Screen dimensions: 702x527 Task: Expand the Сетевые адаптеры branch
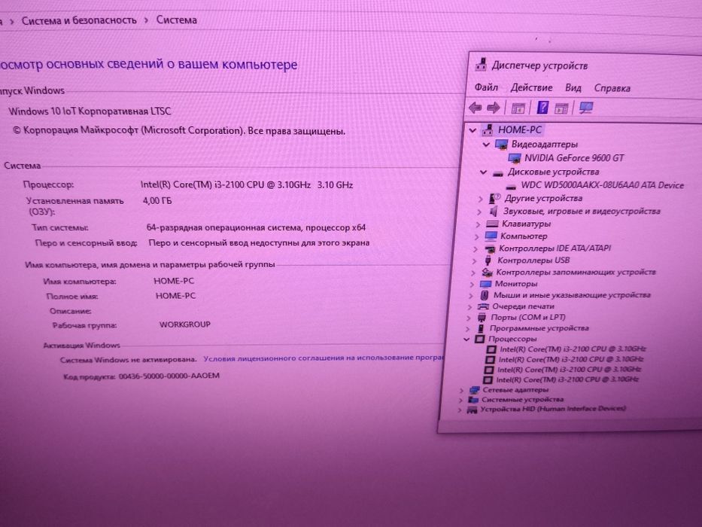click(460, 390)
